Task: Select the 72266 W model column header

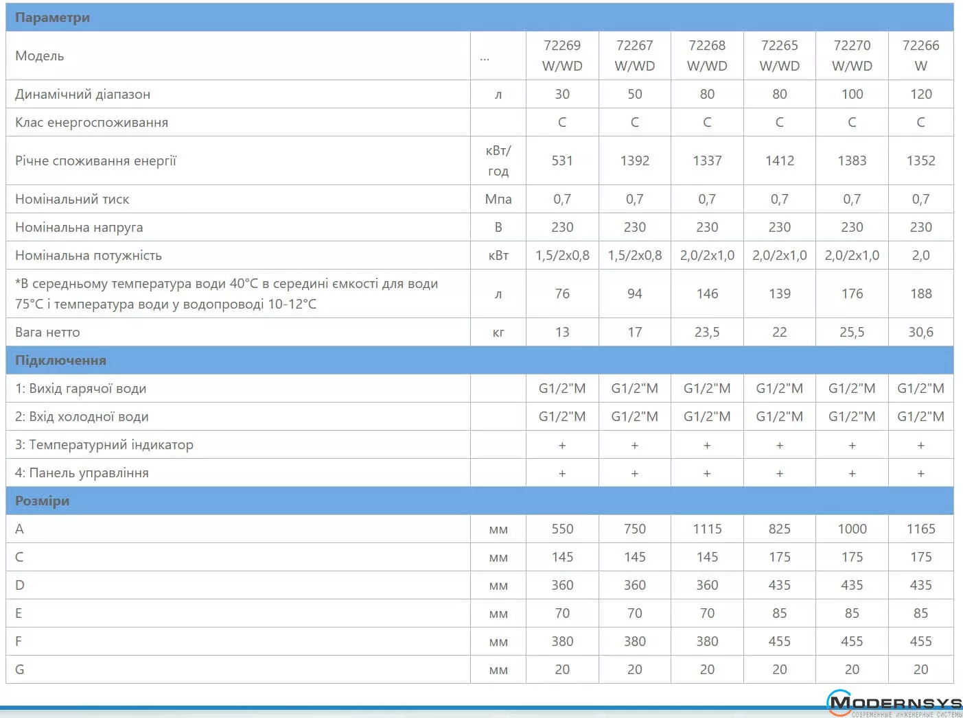Action: coord(920,56)
